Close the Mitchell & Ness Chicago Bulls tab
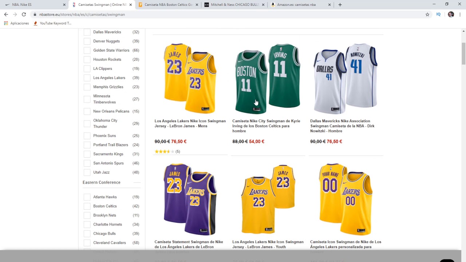466x262 pixels. click(x=263, y=5)
